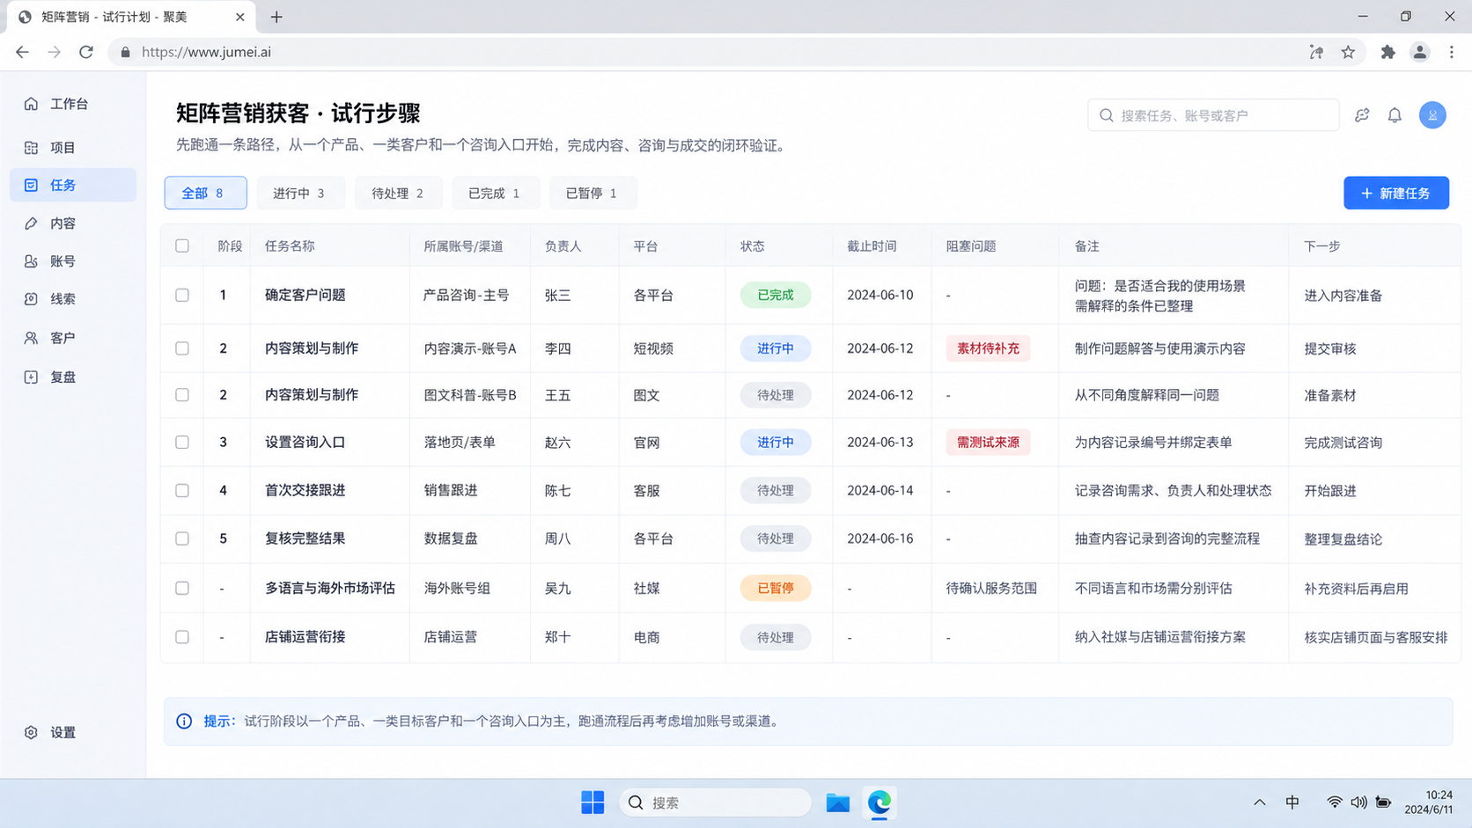Click the browser extensions puzzle icon
The image size is (1472, 828).
tap(1387, 52)
